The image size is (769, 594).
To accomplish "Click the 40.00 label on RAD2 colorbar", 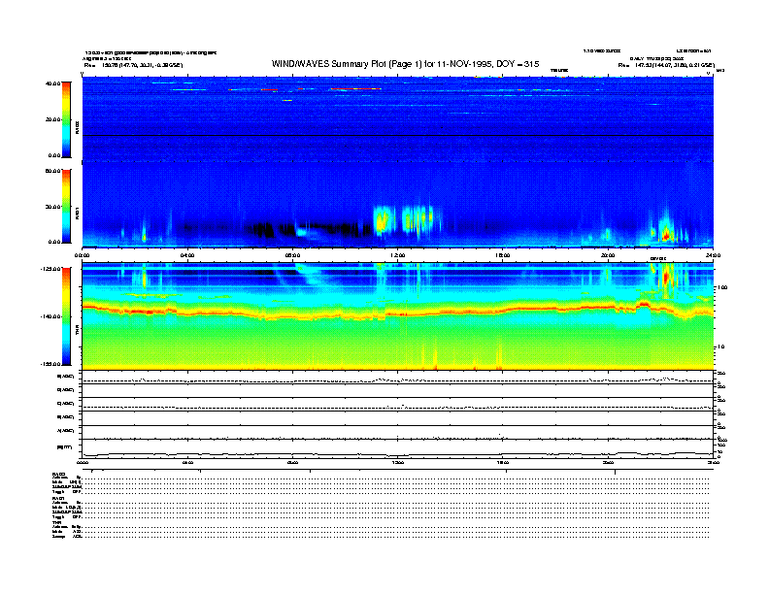I will pos(52,83).
